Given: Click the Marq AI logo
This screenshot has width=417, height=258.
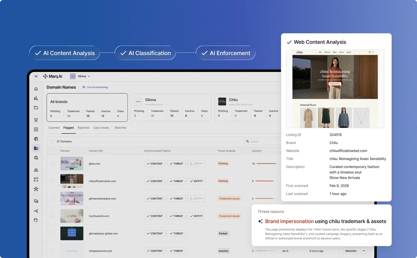Looking at the screenshot, I should coord(52,76).
